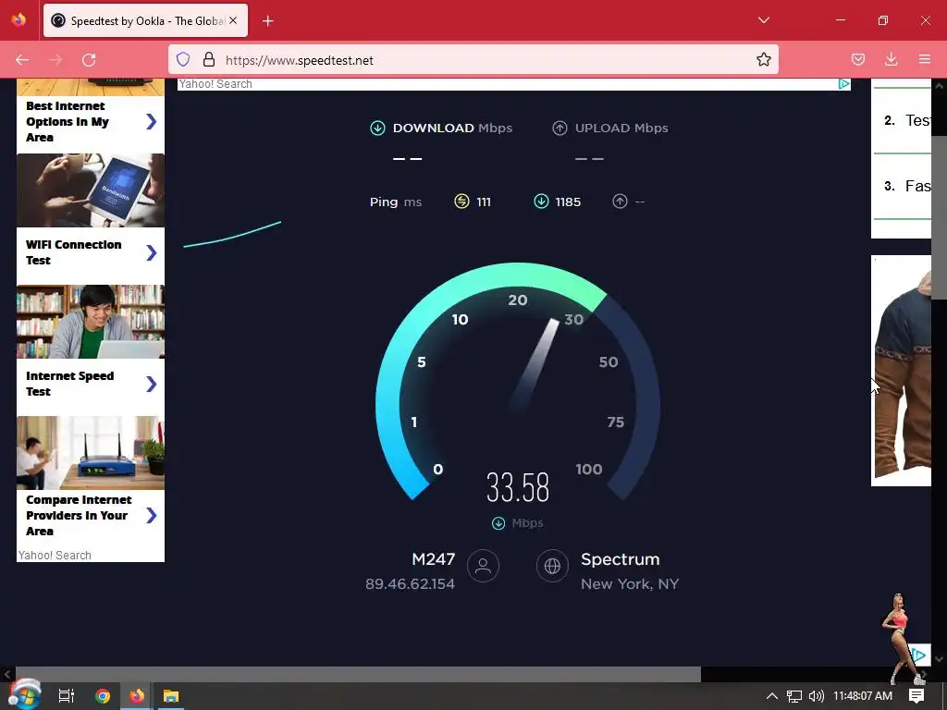Click the address bar URL field
Screen dimensions: 947x710
[x=473, y=60]
